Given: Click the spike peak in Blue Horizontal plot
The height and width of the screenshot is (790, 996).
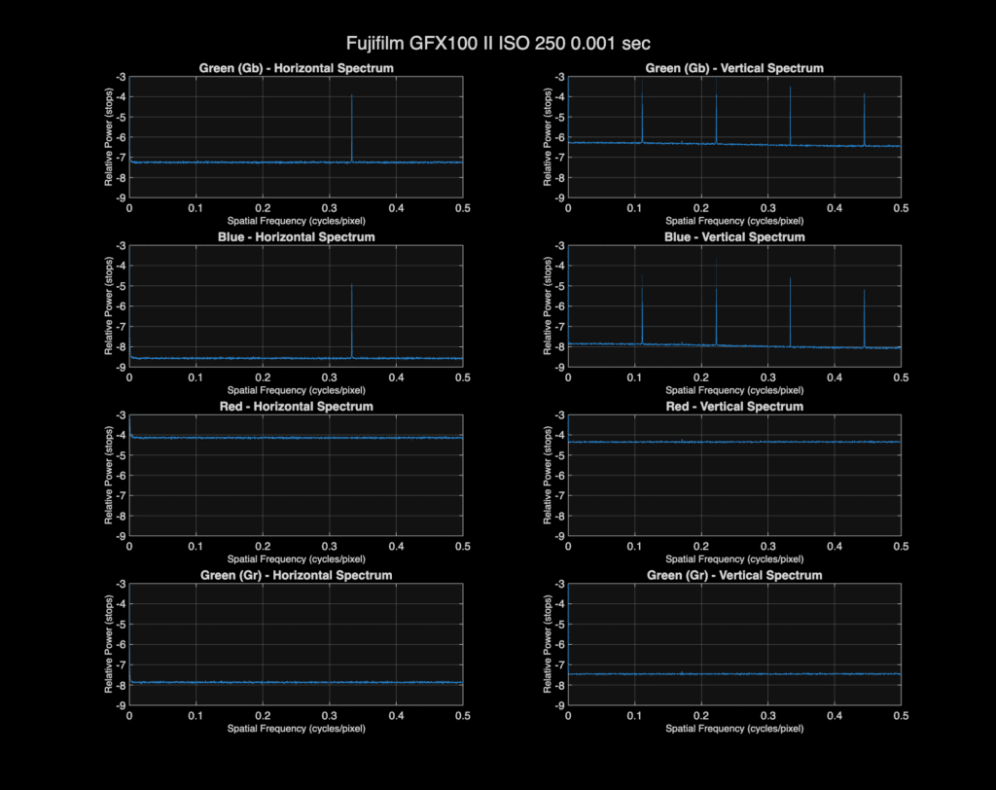Looking at the screenshot, I should 351,286.
